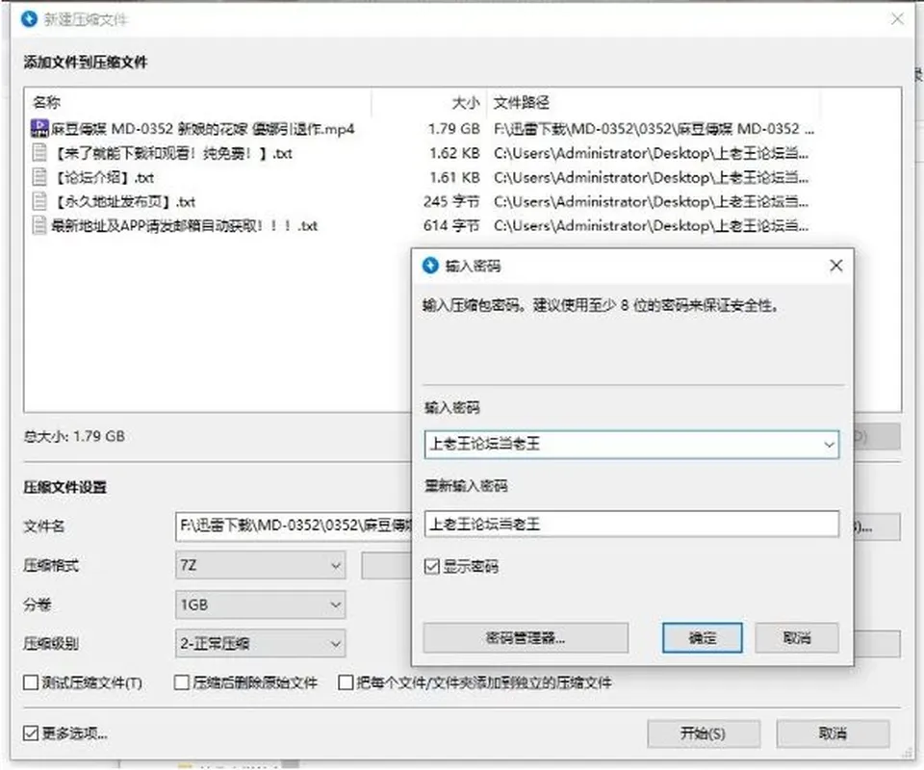Select the MD-0352 mp4 file row
The image size is (924, 770).
point(422,128)
